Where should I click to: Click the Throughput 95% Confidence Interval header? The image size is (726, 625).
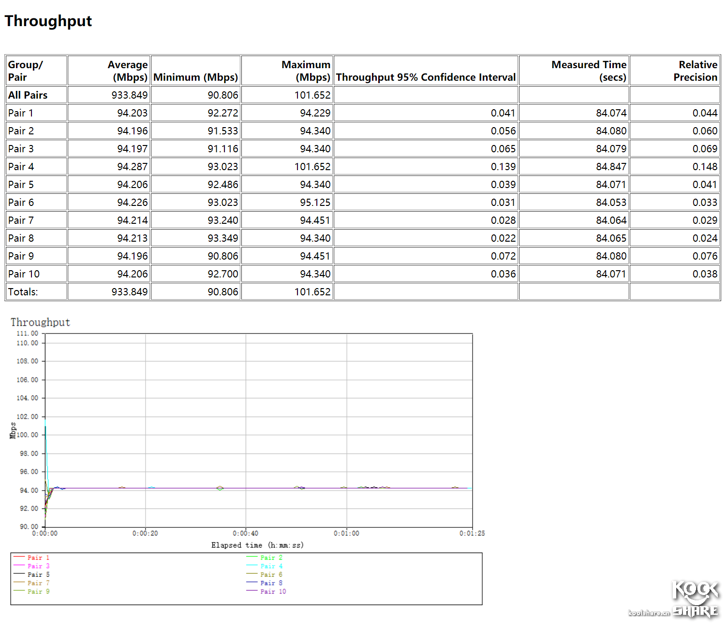426,77
